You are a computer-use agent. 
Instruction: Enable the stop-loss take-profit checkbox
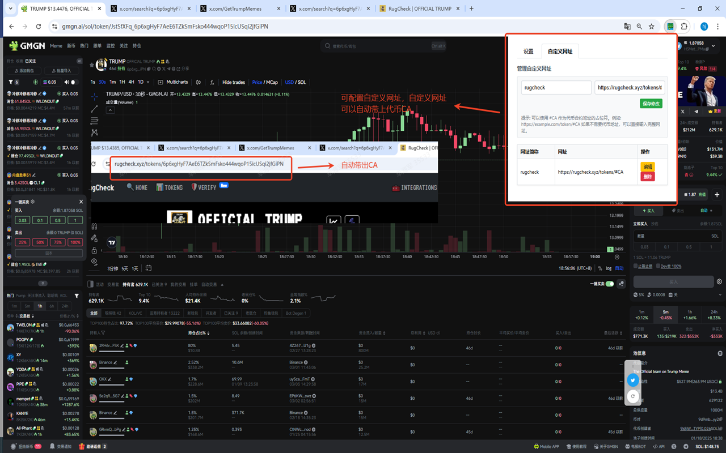click(x=636, y=266)
